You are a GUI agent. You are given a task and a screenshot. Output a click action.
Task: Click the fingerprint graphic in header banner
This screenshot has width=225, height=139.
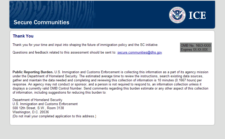pyautogui.click(x=51, y=10)
